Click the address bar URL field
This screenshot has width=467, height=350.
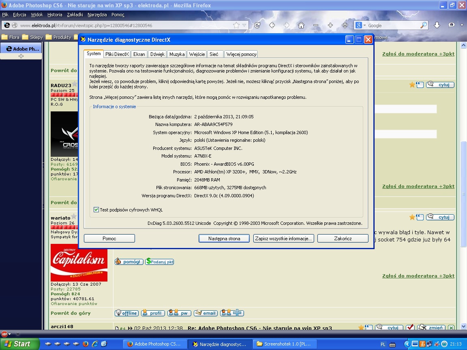click(125, 25)
